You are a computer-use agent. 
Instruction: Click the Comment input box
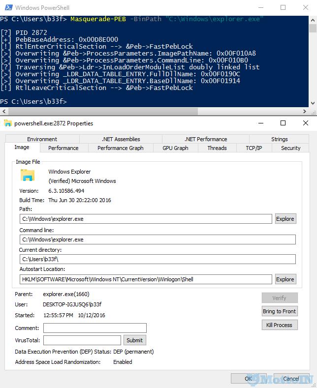tap(95, 328)
